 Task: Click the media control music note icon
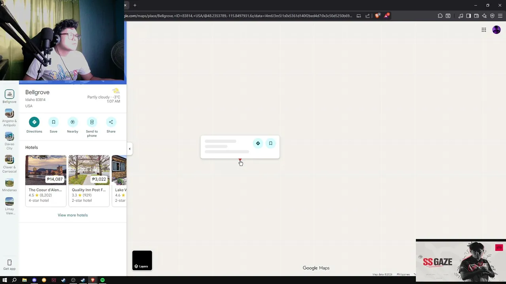click(461, 16)
